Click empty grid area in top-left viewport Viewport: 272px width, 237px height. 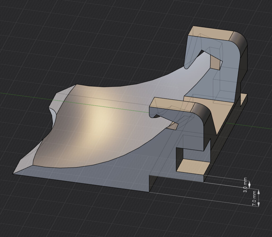pos(52,35)
